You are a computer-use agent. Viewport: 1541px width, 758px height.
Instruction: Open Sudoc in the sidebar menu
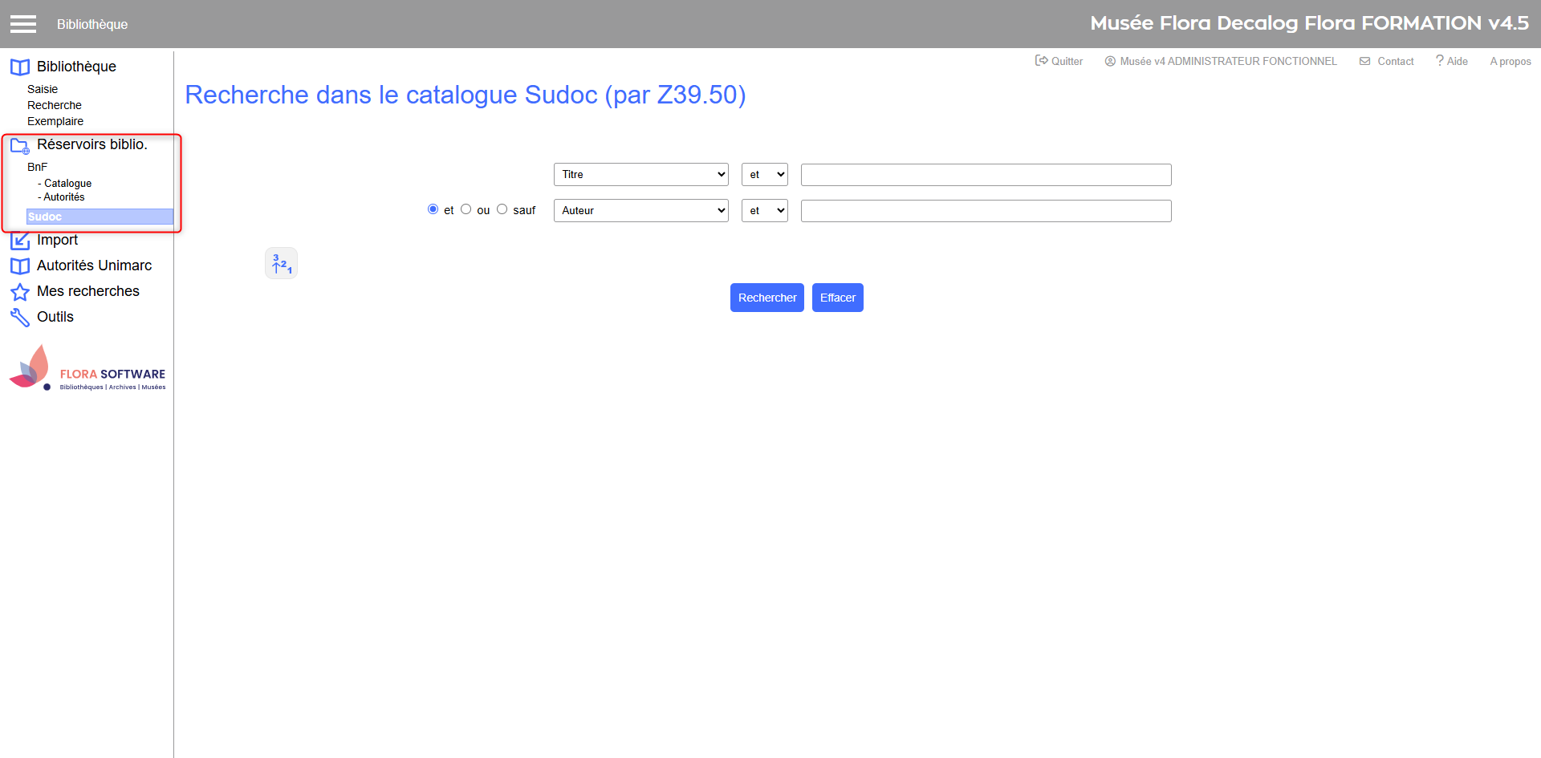(45, 217)
